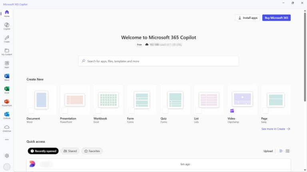This screenshot has width=307, height=172.
Task: Click the Upload button
Action: (268, 151)
